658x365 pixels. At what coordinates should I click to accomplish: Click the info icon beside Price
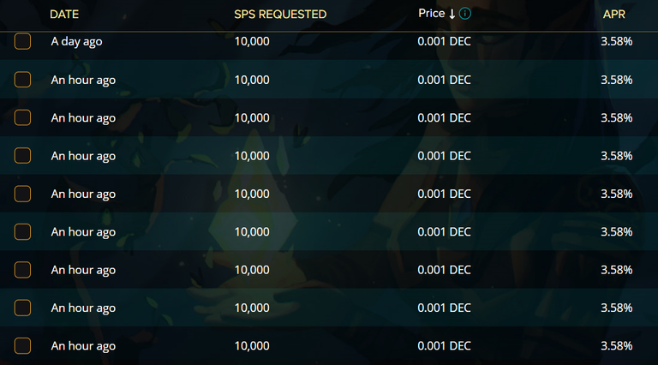(465, 14)
